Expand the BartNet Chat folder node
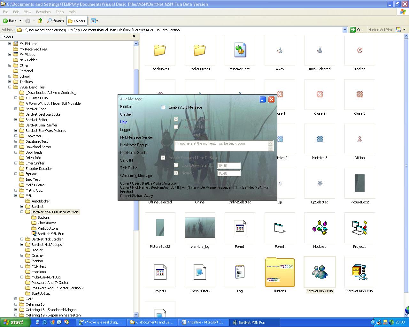This screenshot has height=327, width=409. (x=16, y=109)
